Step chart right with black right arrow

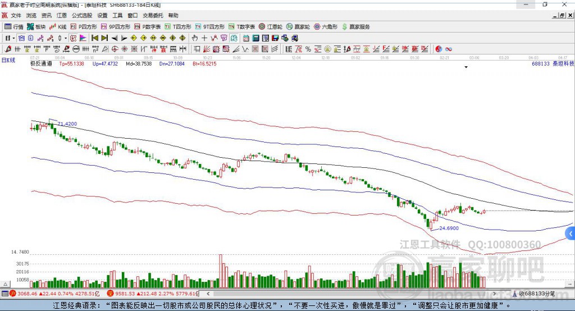pos(124,38)
